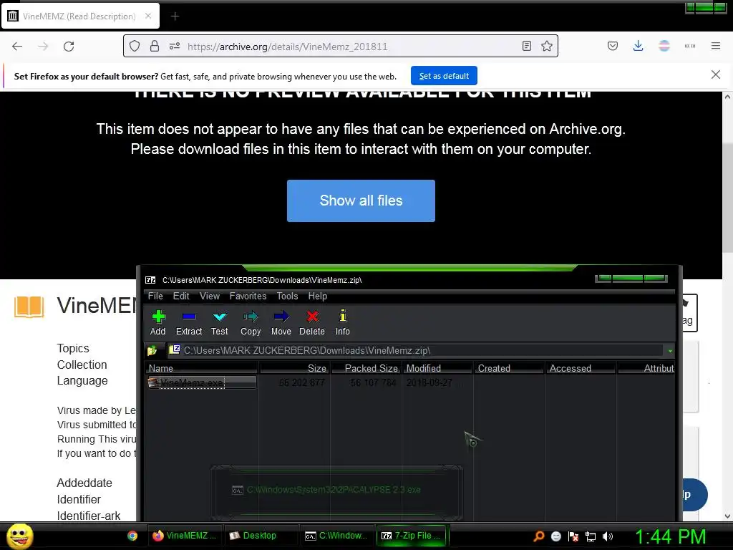
Task: Click the site security padlock icon
Action: [x=155, y=47]
